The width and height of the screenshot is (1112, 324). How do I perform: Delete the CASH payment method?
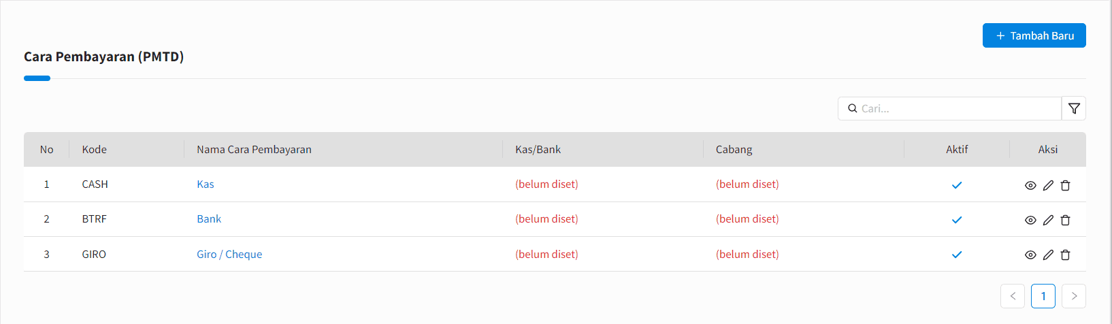coord(1066,185)
